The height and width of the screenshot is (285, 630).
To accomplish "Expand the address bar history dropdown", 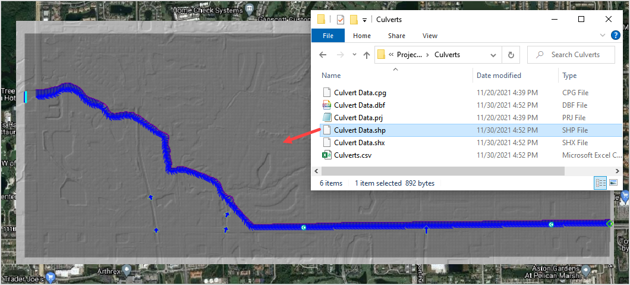I will point(493,55).
